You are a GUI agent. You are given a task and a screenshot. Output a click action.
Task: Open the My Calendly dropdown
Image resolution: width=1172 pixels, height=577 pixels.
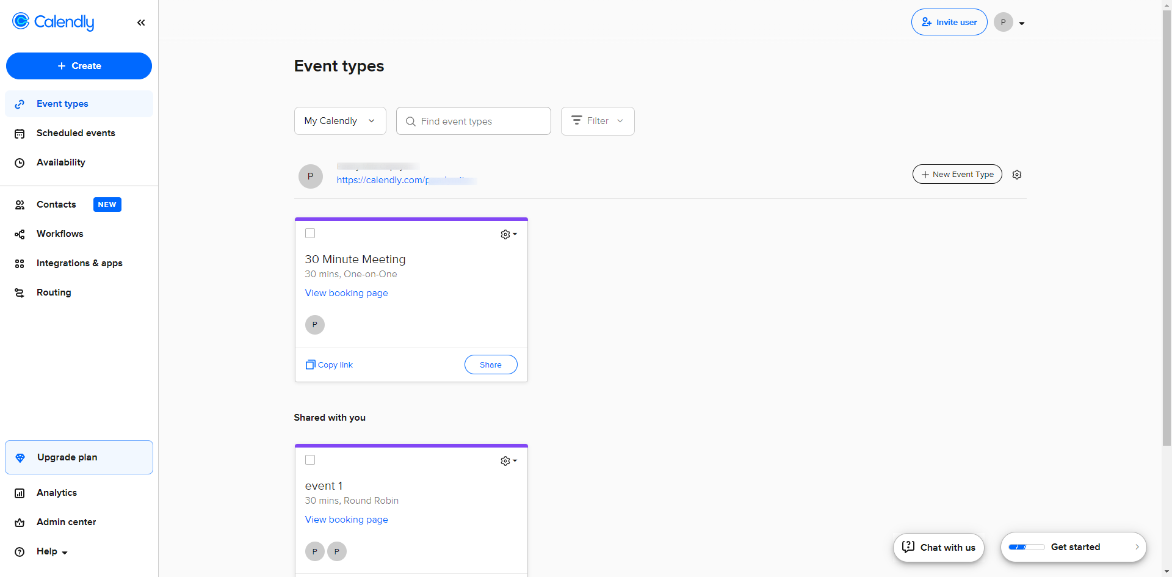click(340, 121)
